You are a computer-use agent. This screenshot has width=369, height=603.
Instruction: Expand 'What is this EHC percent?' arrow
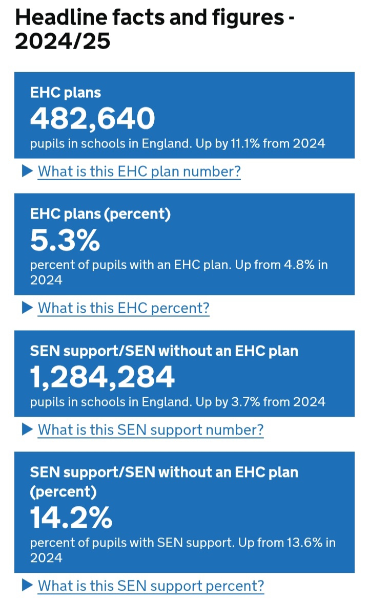(x=28, y=308)
